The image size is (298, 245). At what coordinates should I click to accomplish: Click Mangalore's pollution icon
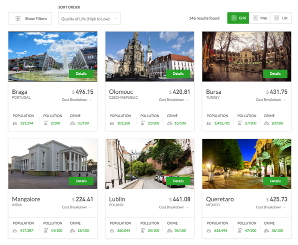(46, 231)
